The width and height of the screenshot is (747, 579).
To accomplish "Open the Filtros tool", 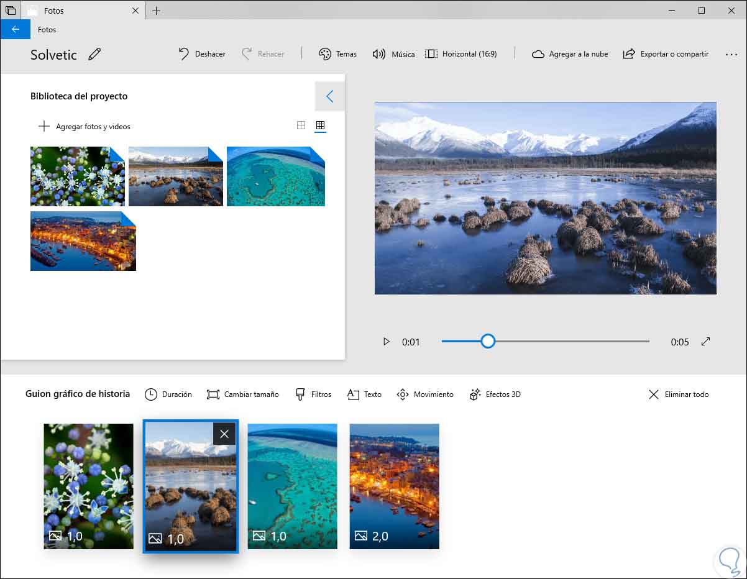I will pos(313,394).
